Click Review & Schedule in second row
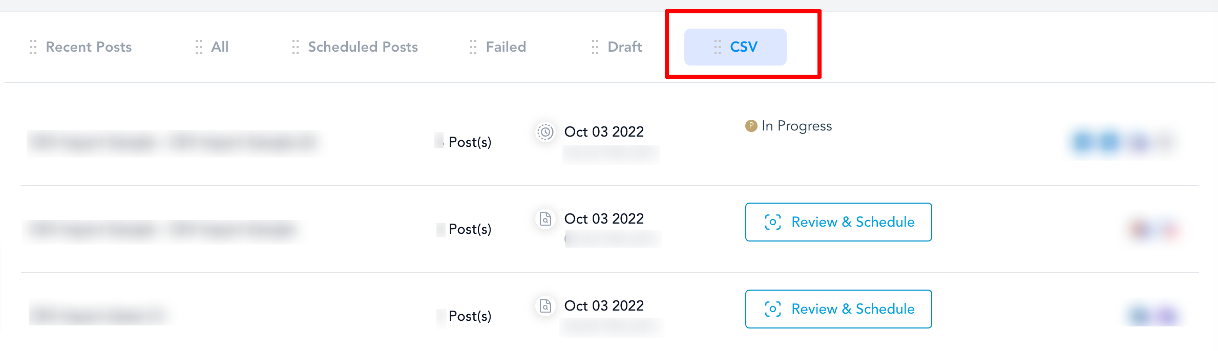Screen dimensions: 1218x351 [838, 222]
